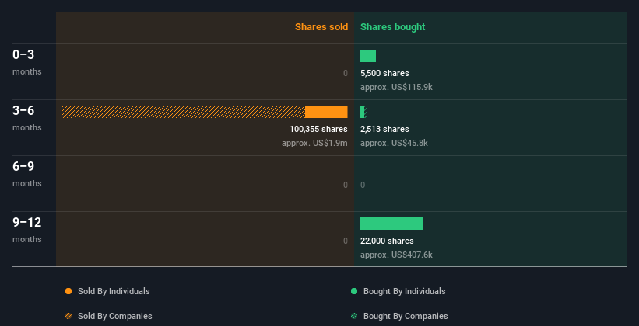Image resolution: width=639 pixels, height=326 pixels.
Task: Click the zero sold value in 6–9 months row
Action: (346, 185)
